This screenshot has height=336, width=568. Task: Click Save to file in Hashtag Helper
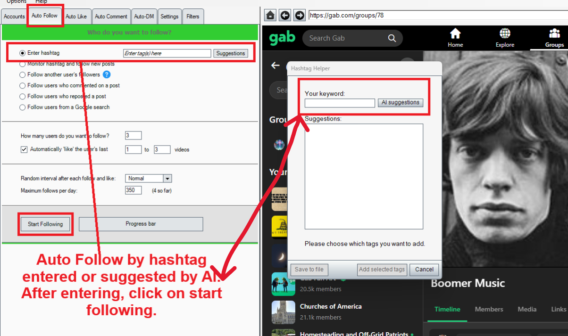pos(309,270)
